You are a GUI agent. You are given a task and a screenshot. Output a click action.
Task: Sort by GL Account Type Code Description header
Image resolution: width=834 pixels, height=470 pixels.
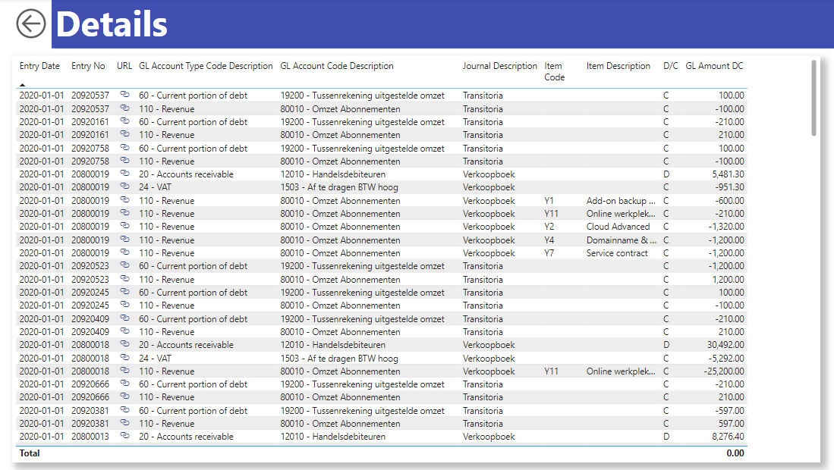click(x=206, y=66)
